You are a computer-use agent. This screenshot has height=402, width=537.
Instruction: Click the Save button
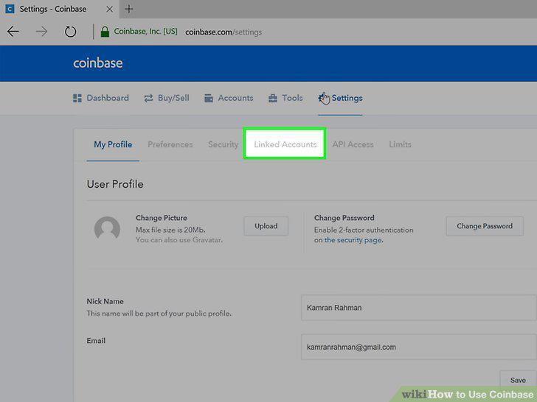click(518, 380)
